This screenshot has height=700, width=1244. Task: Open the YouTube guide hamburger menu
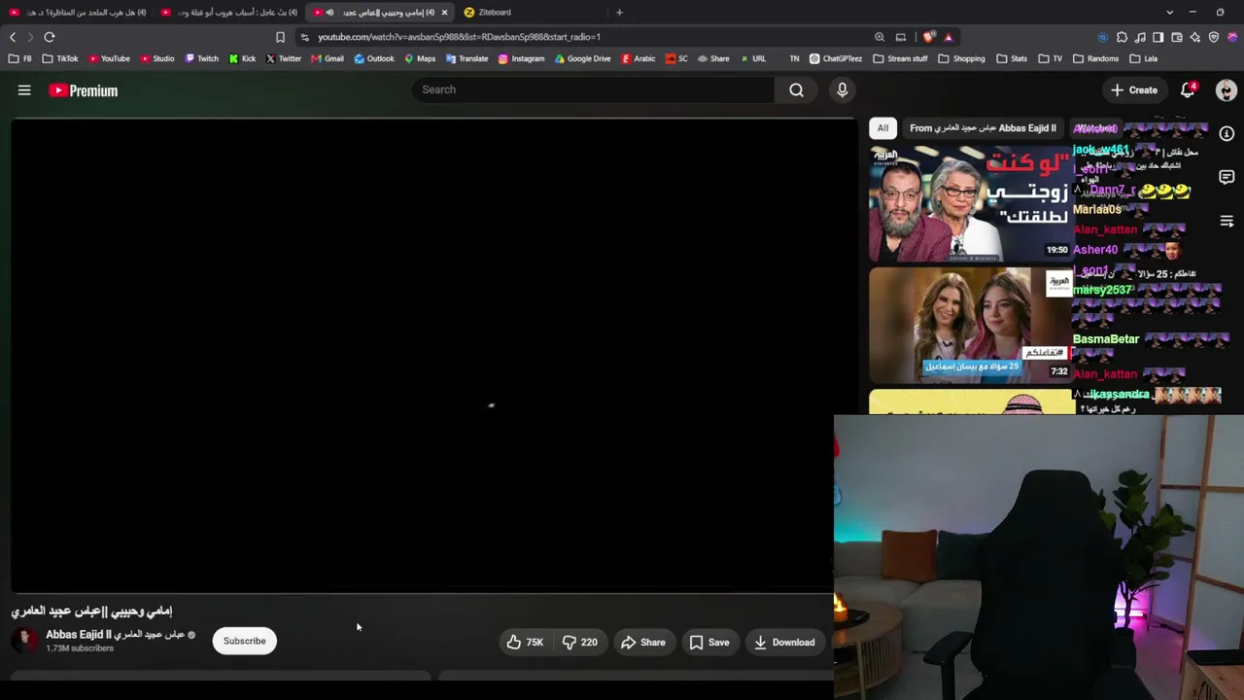tap(24, 90)
